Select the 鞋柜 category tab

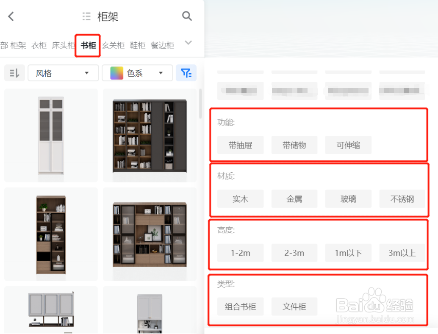coord(137,45)
